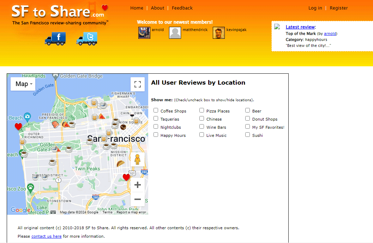Image resolution: width=373 pixels, height=243 pixels.
Task: Open the Latest review link
Action: pyautogui.click(x=300, y=27)
